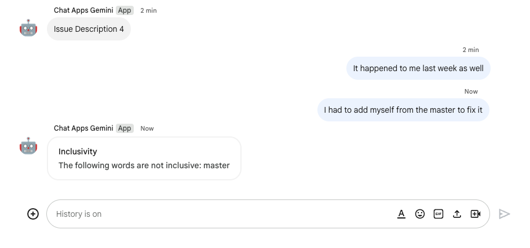This screenshot has height=248, width=530.
Task: Click the 'History is on' message field
Action: [x=220, y=214]
